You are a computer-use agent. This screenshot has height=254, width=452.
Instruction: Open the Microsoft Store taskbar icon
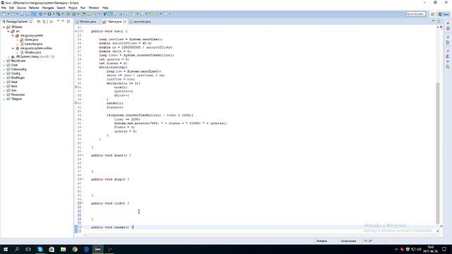click(52, 249)
